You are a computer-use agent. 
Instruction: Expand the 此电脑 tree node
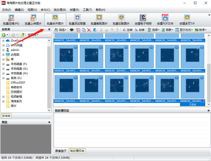[4, 54]
